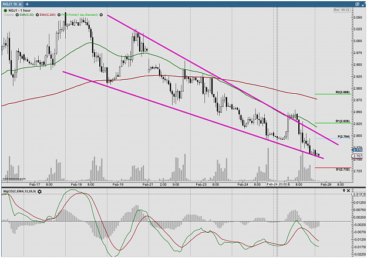Click the R1(2.826) pivot label
The width and height of the screenshot is (367, 258).
click(x=343, y=121)
